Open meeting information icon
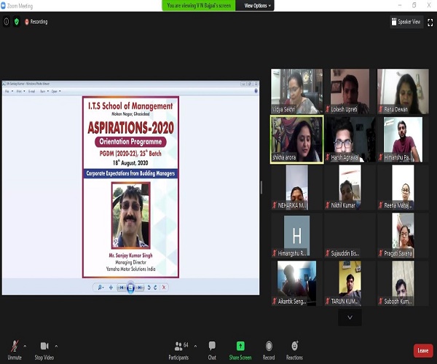Viewport: 437px width, 364px height. pos(6,21)
